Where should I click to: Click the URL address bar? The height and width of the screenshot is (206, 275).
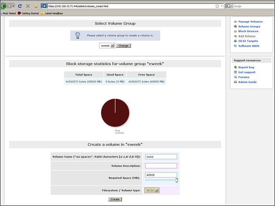pyautogui.click(x=131, y=6)
